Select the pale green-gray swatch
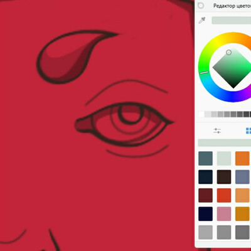The width and height of the screenshot is (251, 251). pos(224,159)
